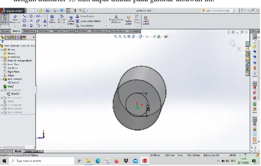Expand the Annotations tree node
The width and height of the screenshot is (261, 166).
point(2,57)
